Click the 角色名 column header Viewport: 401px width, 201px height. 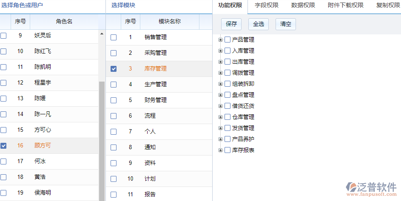[64, 22]
